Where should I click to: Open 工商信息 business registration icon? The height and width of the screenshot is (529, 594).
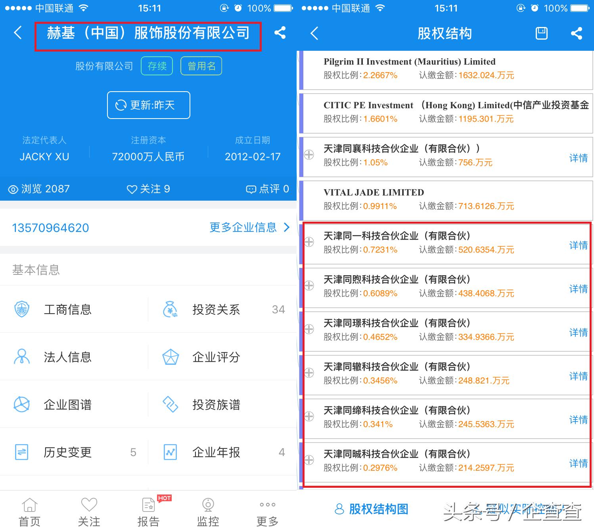tap(22, 310)
